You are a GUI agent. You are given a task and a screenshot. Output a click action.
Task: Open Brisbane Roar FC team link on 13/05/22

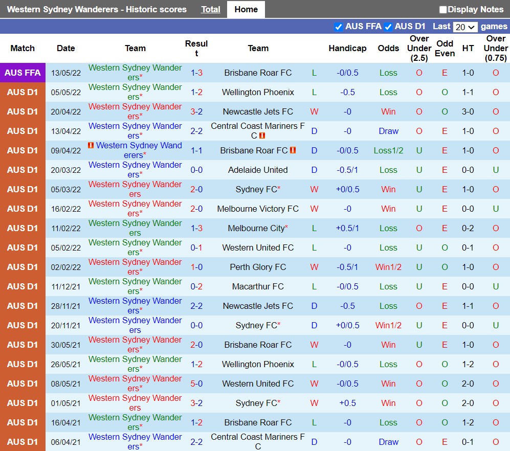tap(258, 73)
